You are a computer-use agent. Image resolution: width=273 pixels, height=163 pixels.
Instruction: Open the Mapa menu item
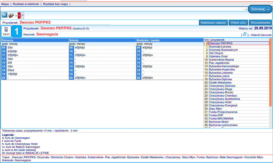click(x=5, y=4)
